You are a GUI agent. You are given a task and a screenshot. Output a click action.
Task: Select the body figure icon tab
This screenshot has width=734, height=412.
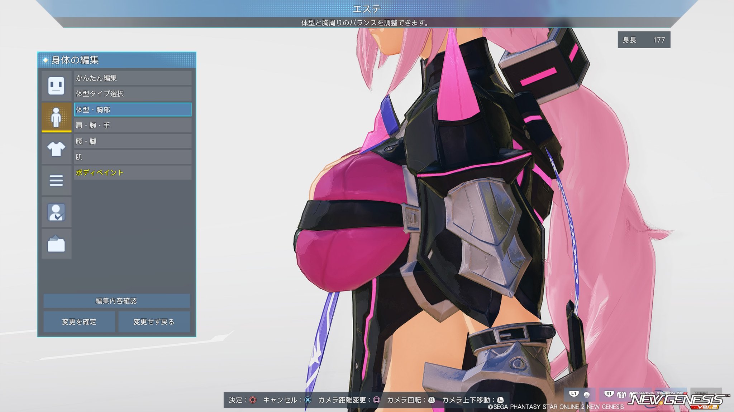(x=56, y=117)
